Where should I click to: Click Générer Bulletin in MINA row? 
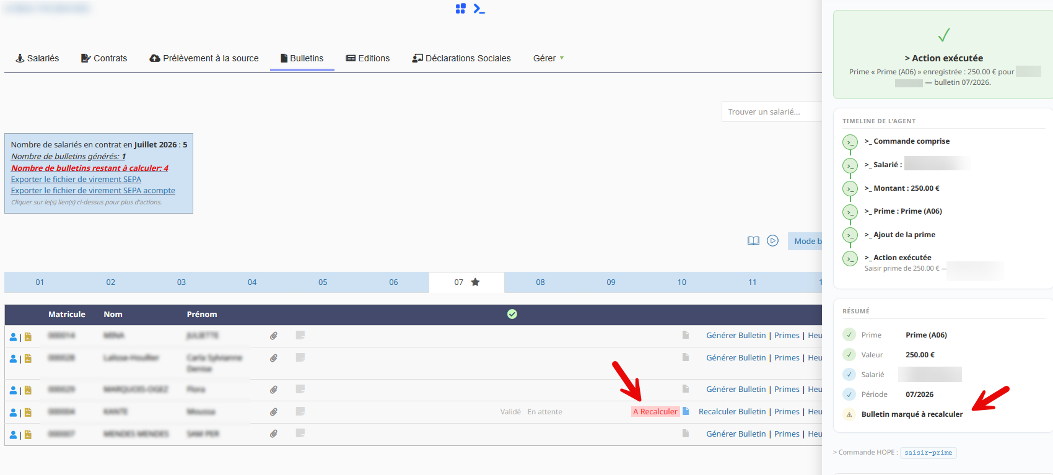click(736, 335)
